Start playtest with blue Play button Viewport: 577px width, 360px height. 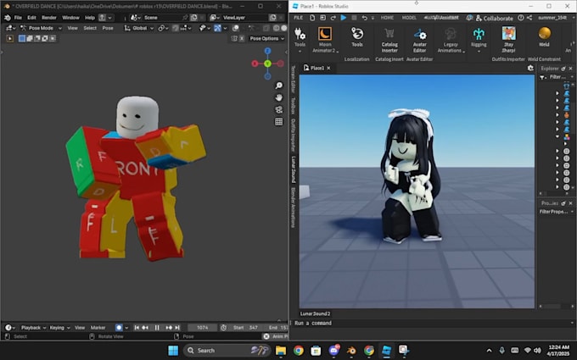(344, 17)
